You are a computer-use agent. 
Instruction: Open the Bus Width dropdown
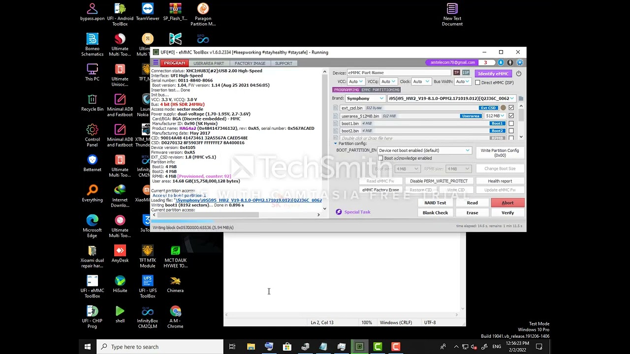463,82
